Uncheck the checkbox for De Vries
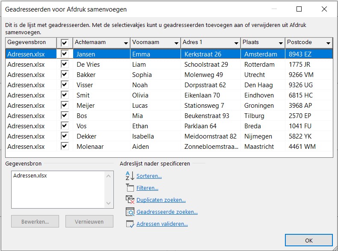This screenshot has height=251, width=338. pyautogui.click(x=65, y=64)
